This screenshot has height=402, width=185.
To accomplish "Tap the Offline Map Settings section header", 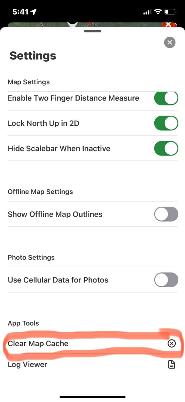I will [x=40, y=192].
